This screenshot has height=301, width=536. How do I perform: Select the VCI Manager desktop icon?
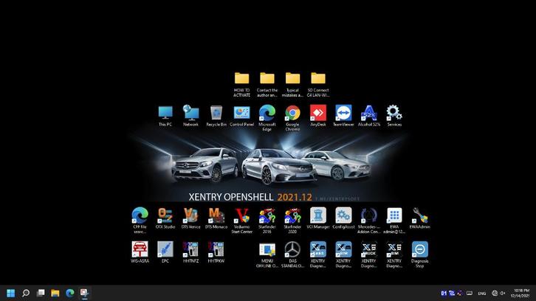pyautogui.click(x=317, y=215)
